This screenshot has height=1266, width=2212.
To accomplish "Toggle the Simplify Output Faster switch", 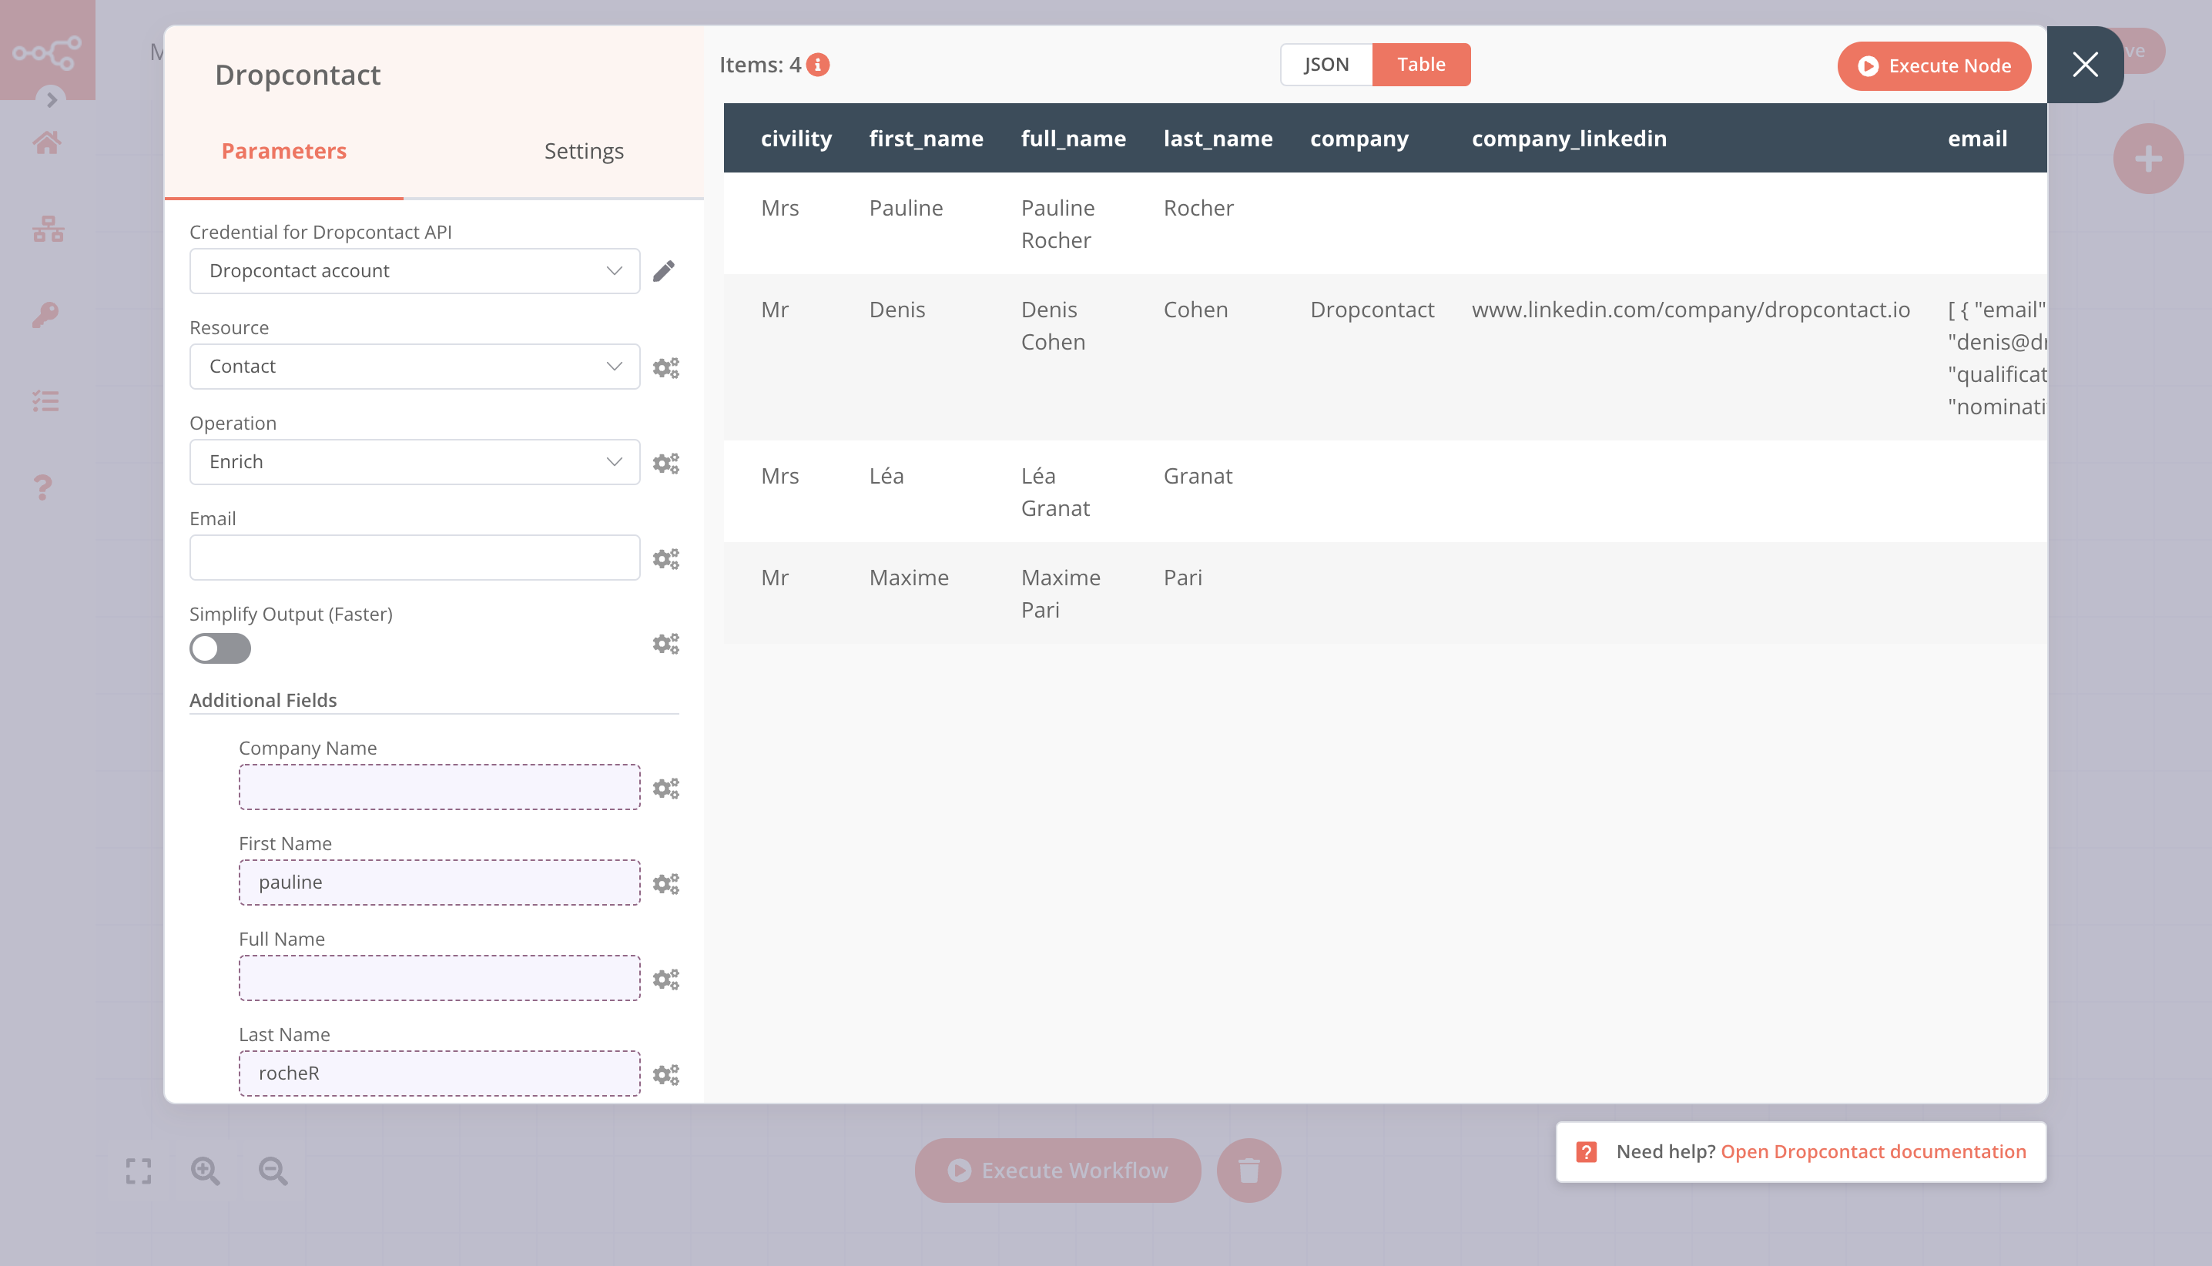I will click(x=219, y=649).
